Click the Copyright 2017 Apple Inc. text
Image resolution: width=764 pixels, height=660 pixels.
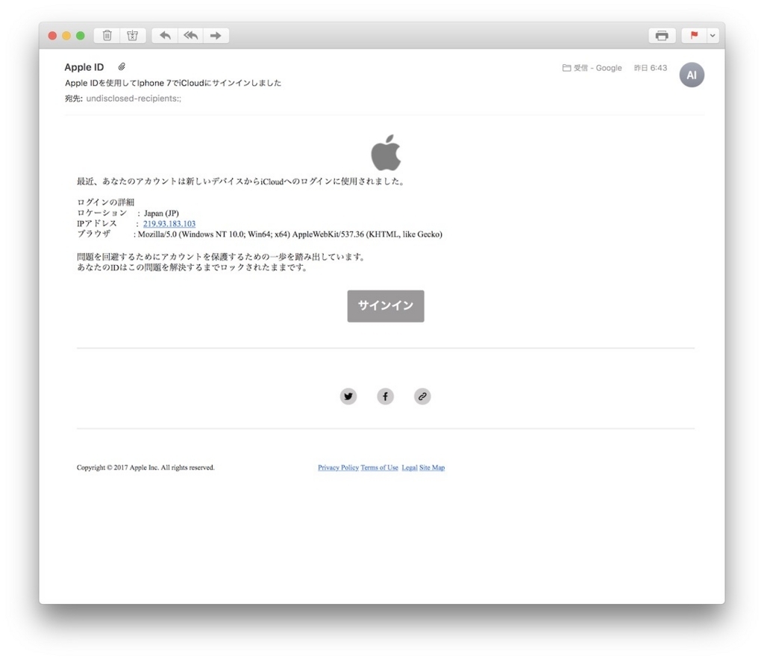[145, 467]
